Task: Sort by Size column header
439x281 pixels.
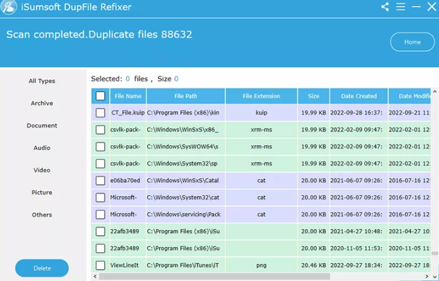Action: coord(314,96)
